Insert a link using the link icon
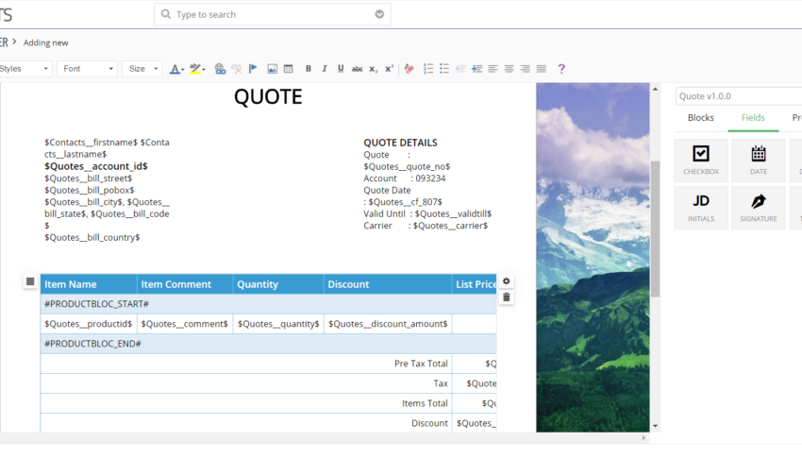802x458 pixels. [220, 69]
